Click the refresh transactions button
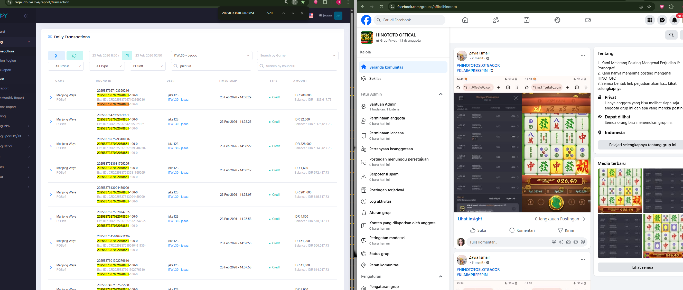Screen dimensions: 683x290 [74, 56]
